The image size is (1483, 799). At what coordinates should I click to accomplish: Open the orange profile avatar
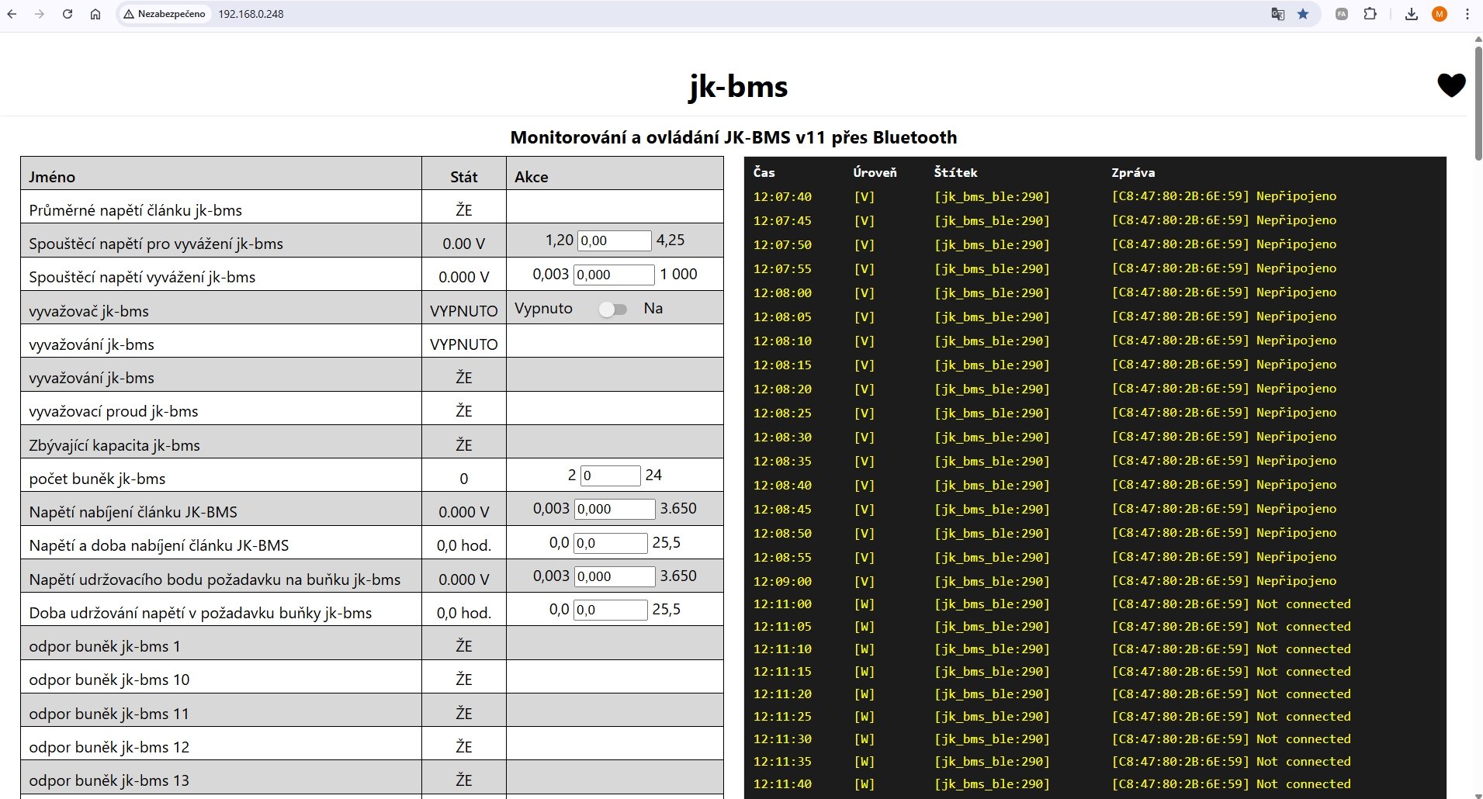tap(1440, 14)
